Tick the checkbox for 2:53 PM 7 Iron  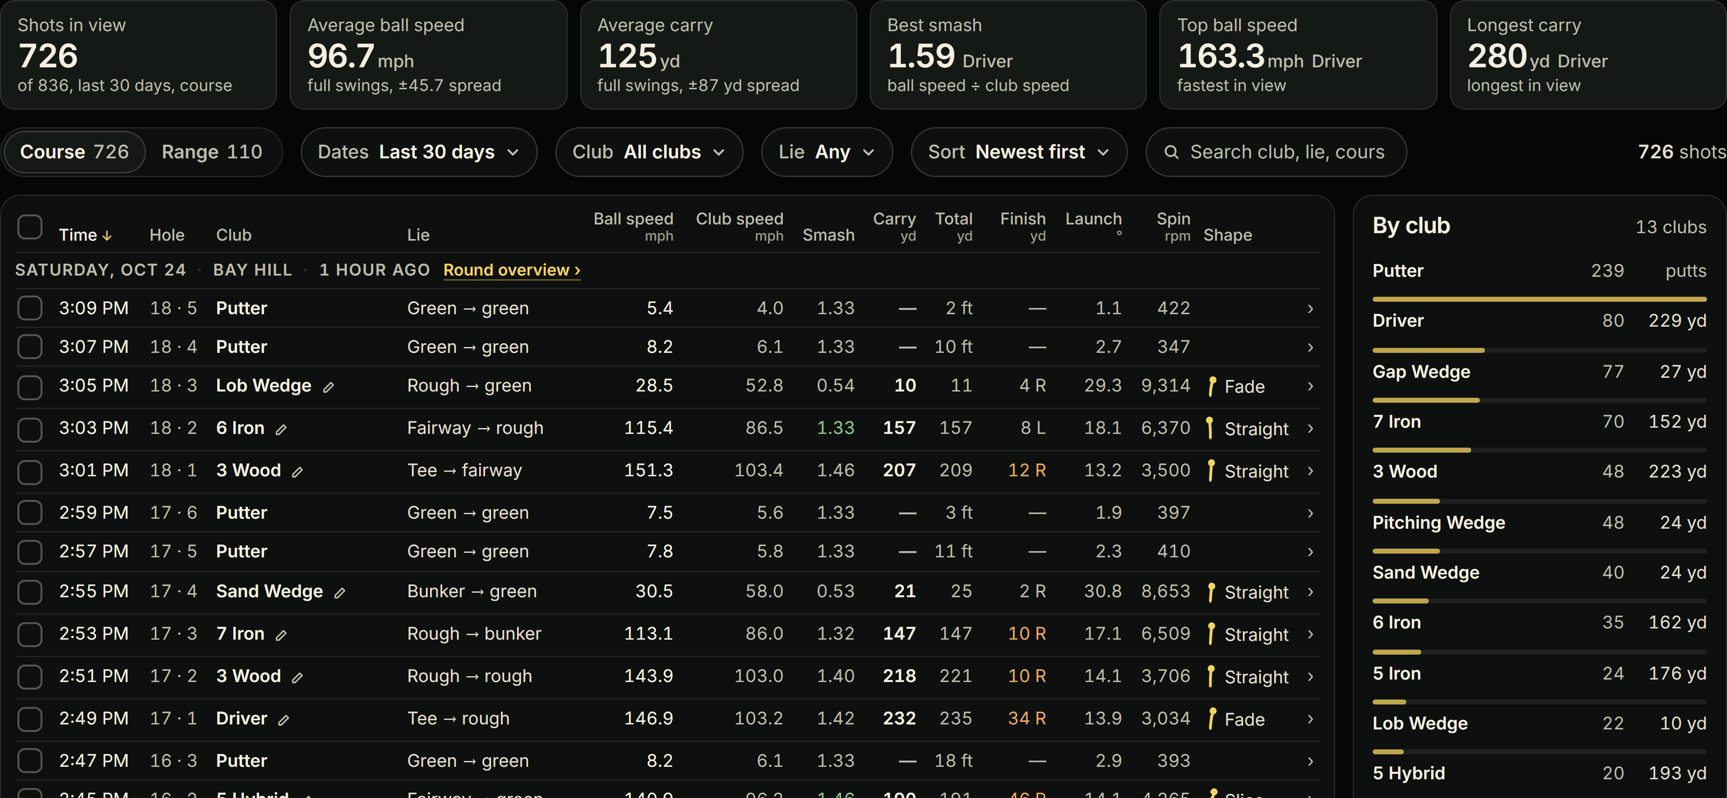point(30,635)
